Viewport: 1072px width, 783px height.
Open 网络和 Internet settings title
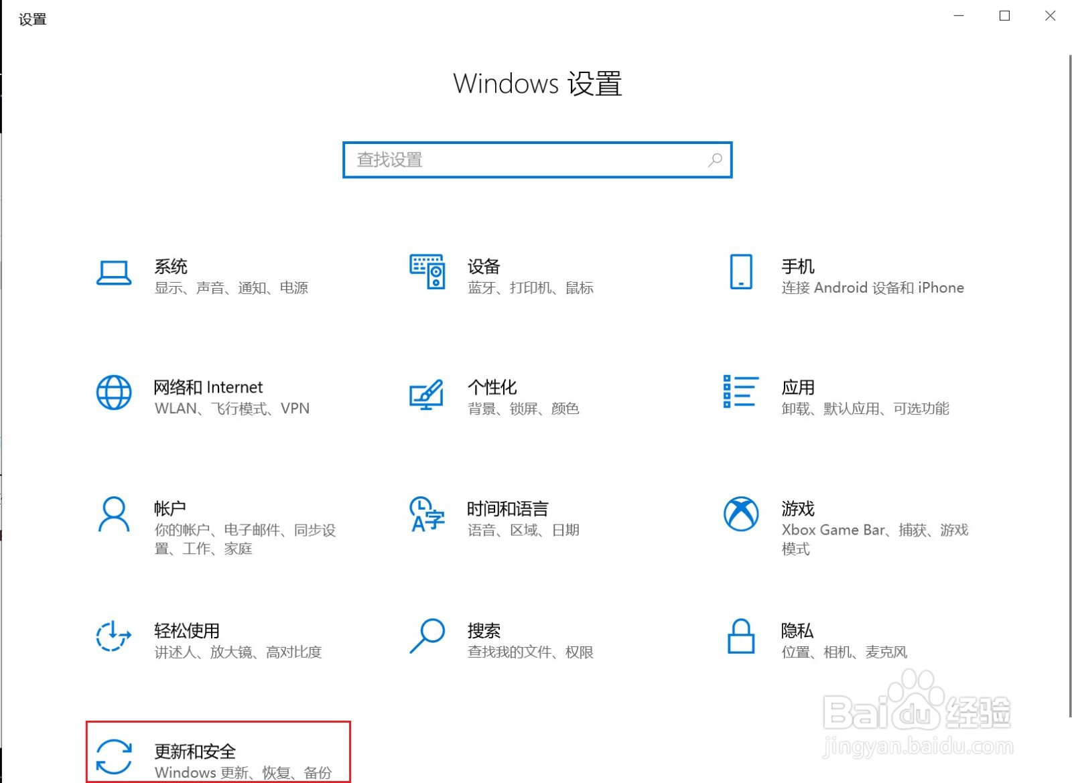point(208,387)
